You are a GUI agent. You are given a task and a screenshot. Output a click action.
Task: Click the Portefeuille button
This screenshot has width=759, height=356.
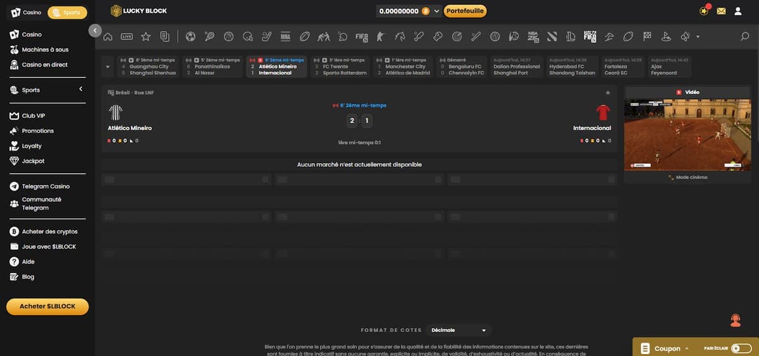tap(465, 11)
